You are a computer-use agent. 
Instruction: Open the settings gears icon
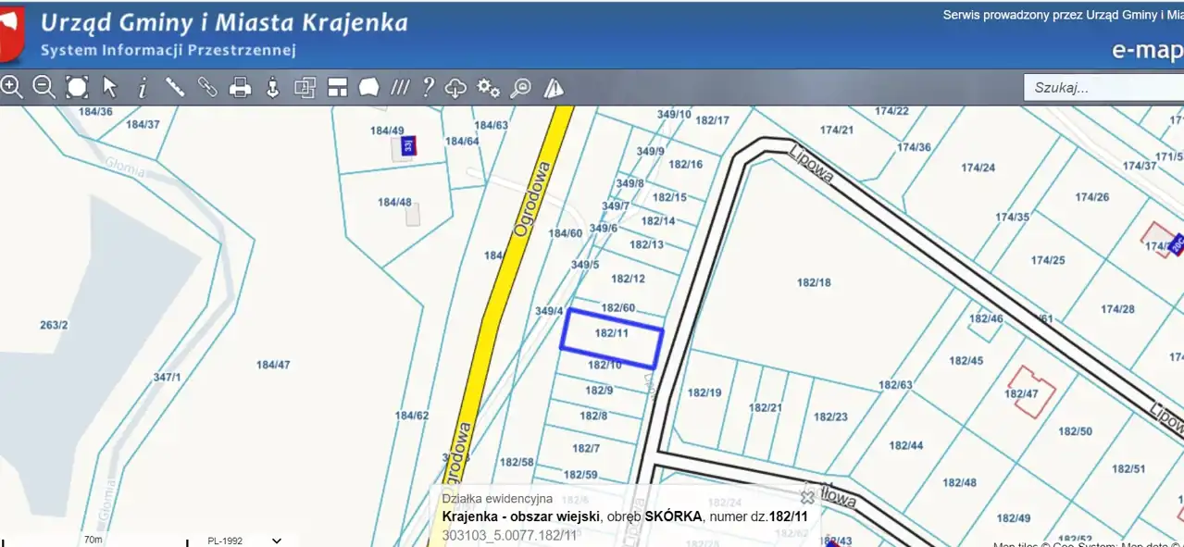click(x=488, y=88)
